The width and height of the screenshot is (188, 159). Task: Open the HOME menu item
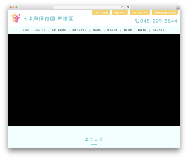[26, 30]
